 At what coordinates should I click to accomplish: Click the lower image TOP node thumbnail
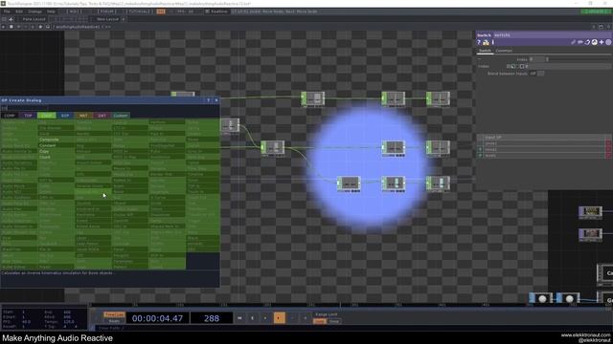(x=590, y=234)
